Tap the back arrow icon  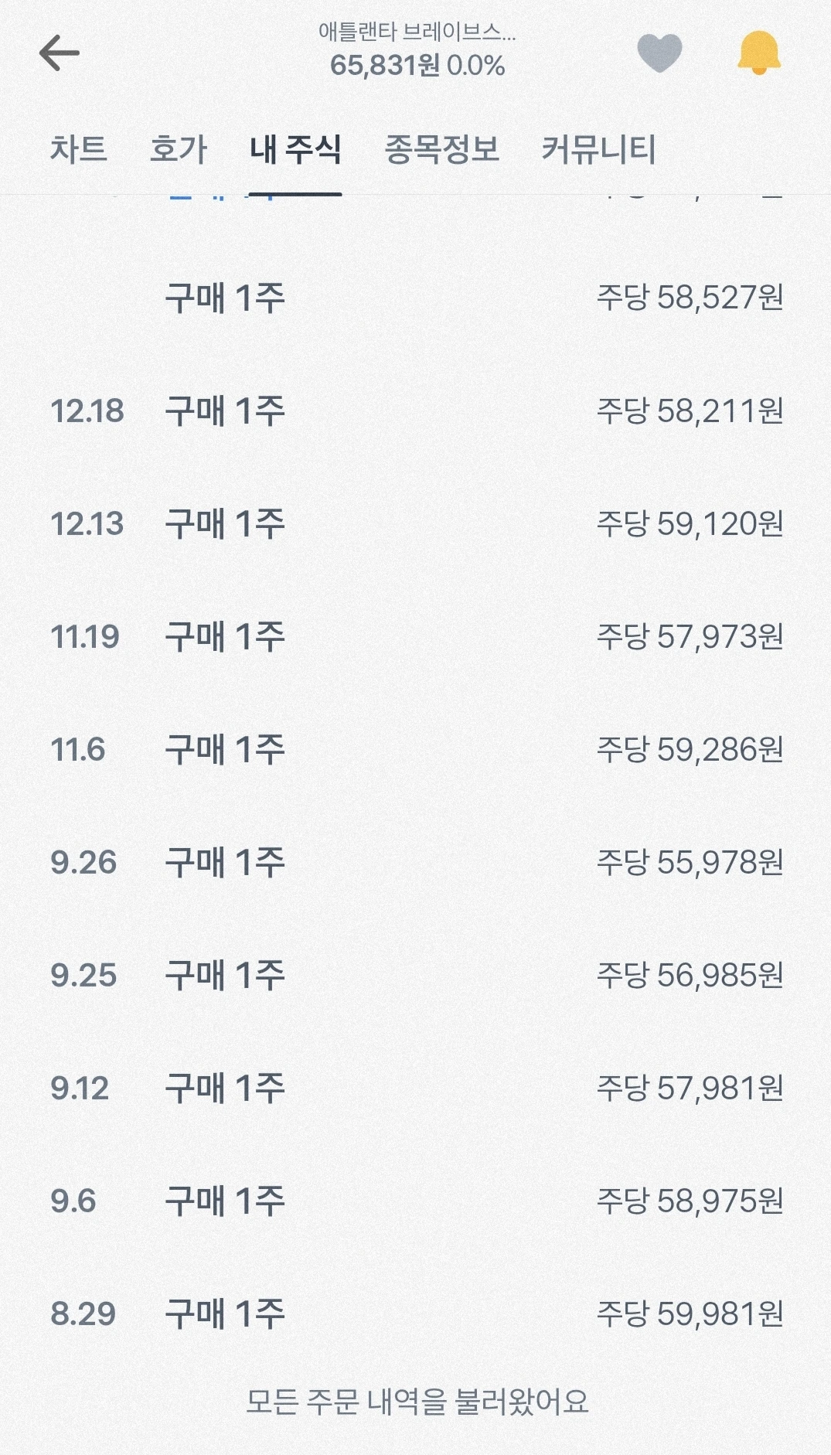click(60, 53)
